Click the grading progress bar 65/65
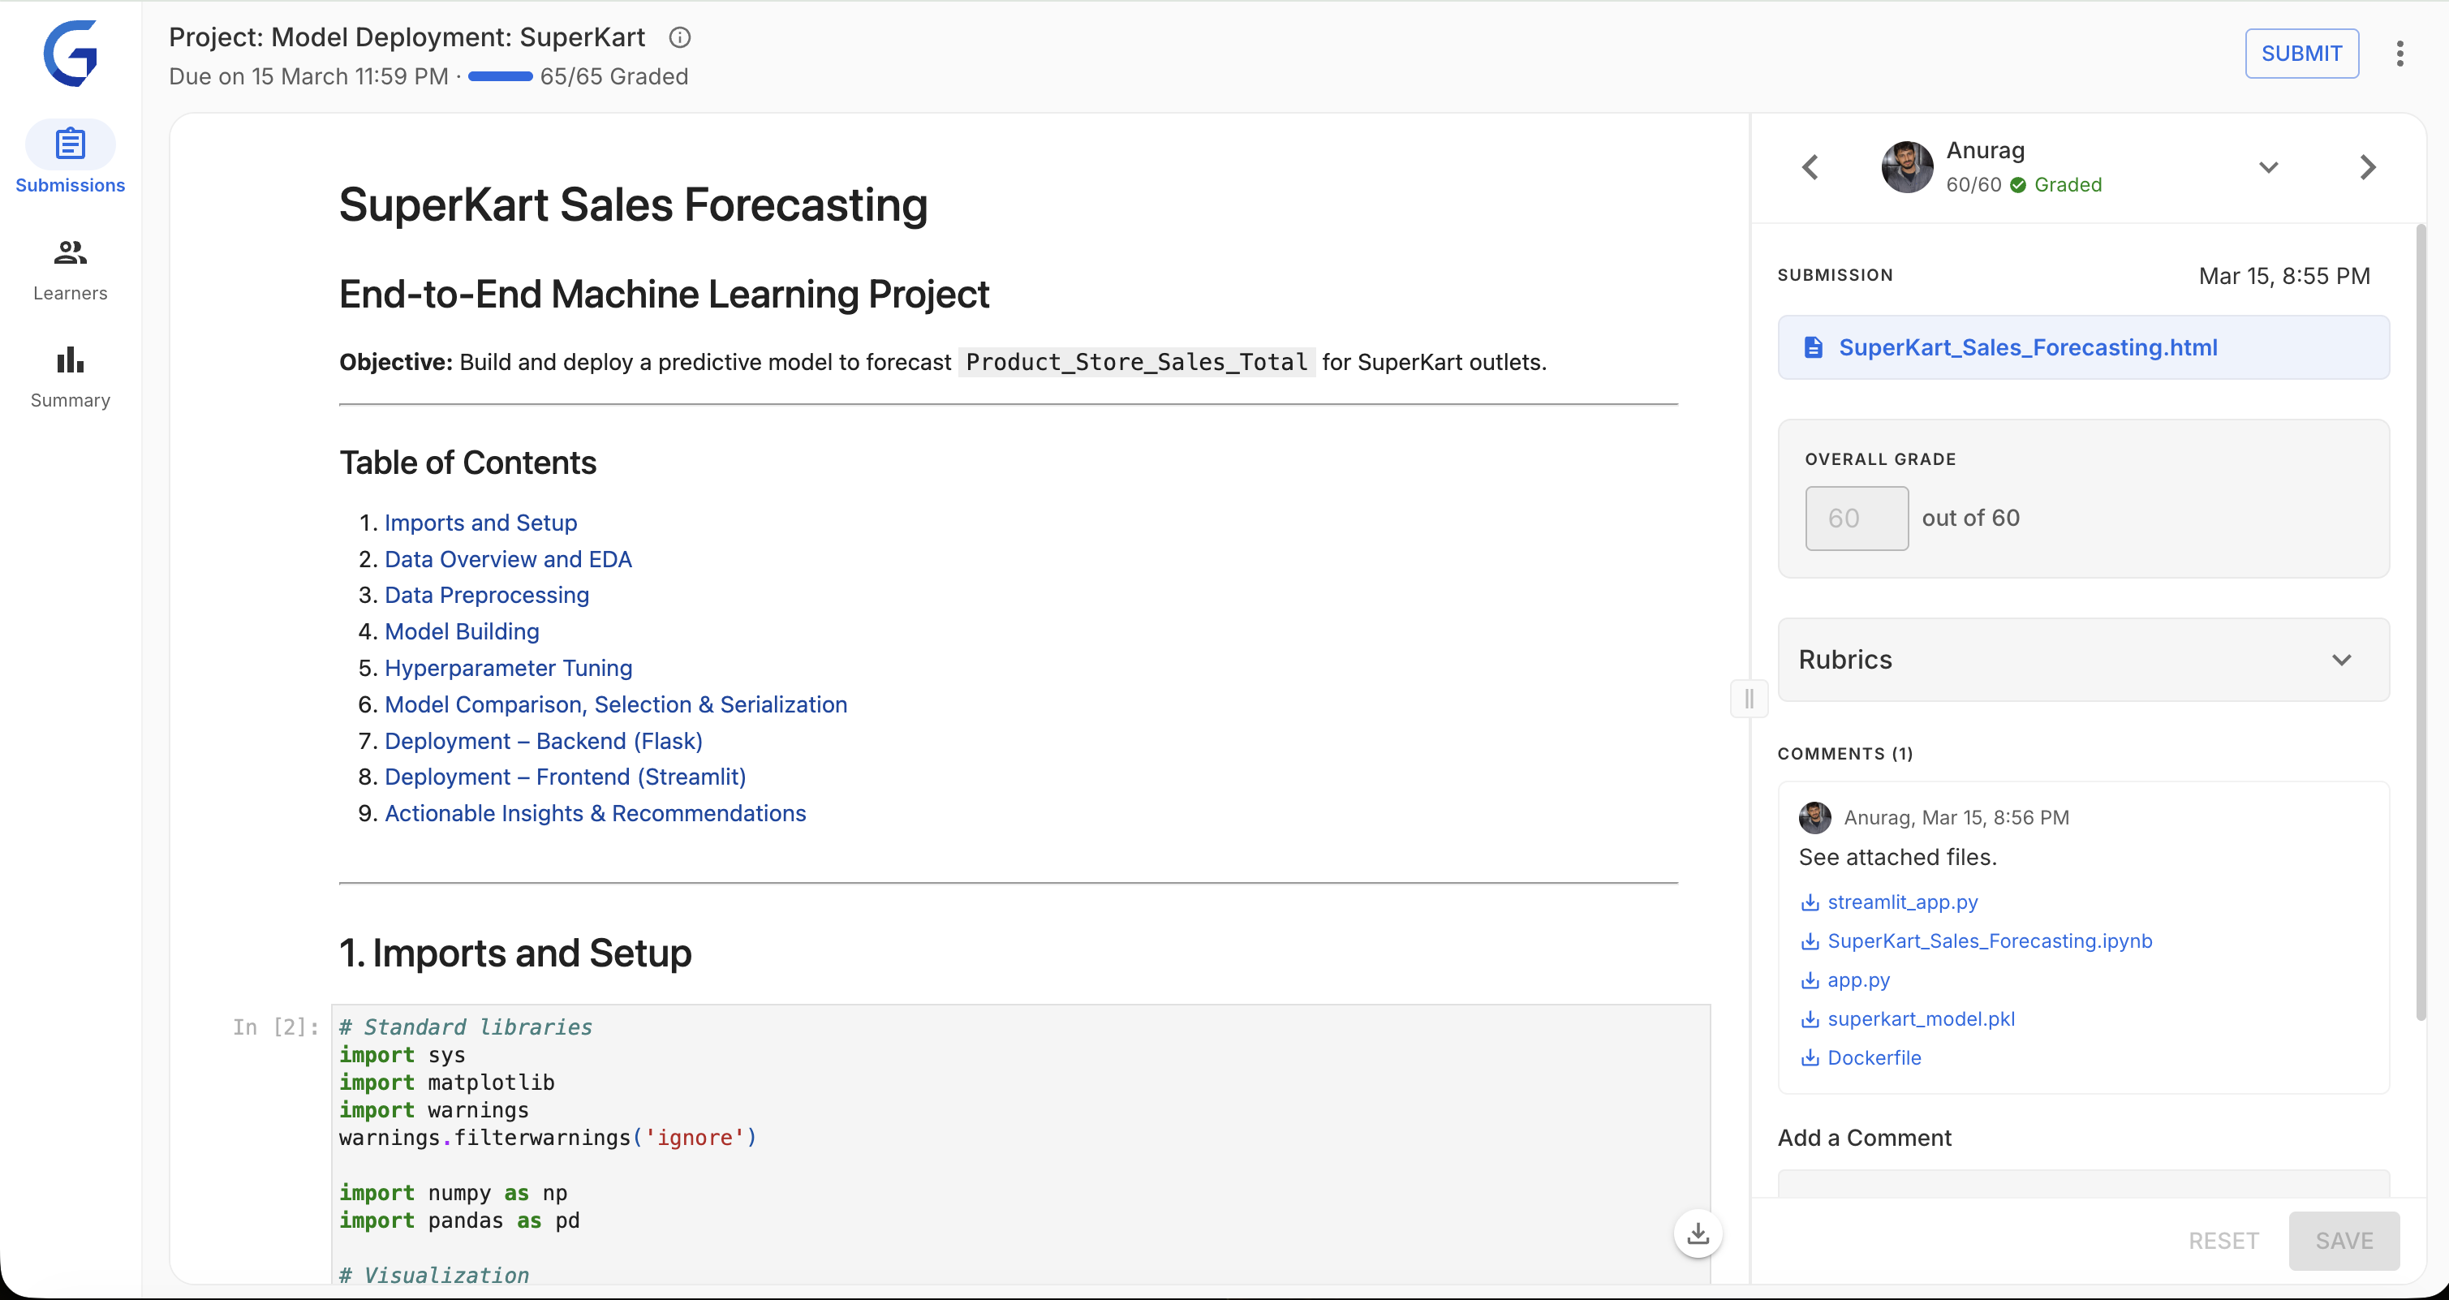 [x=500, y=77]
